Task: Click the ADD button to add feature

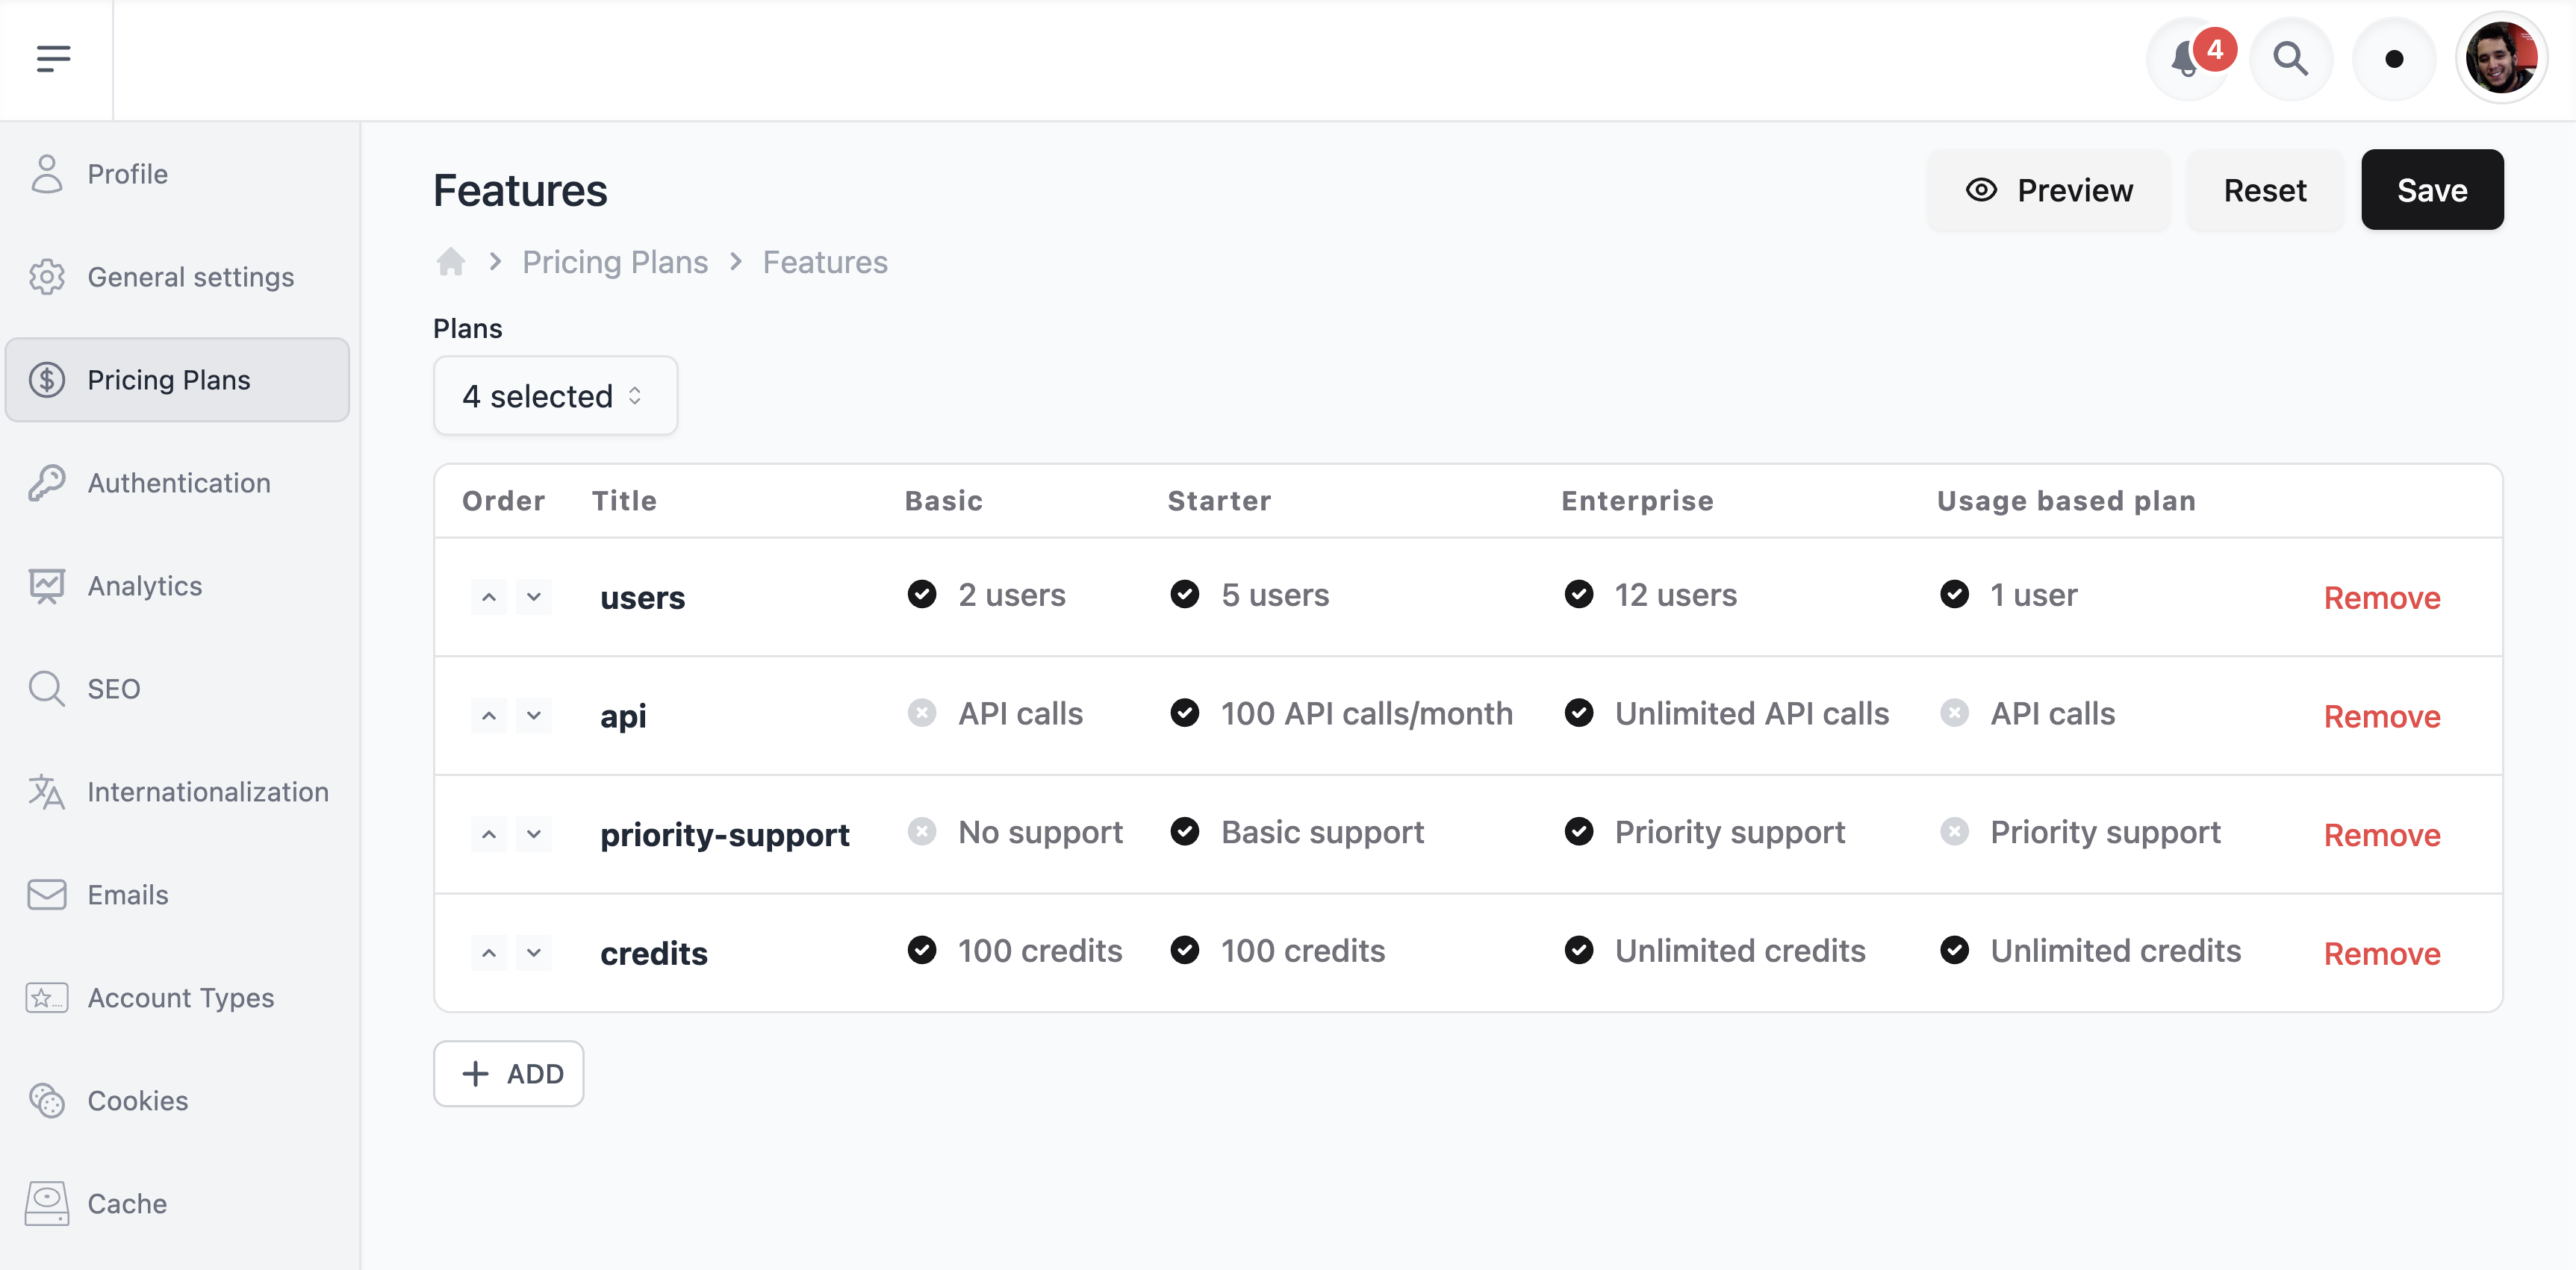Action: [509, 1073]
